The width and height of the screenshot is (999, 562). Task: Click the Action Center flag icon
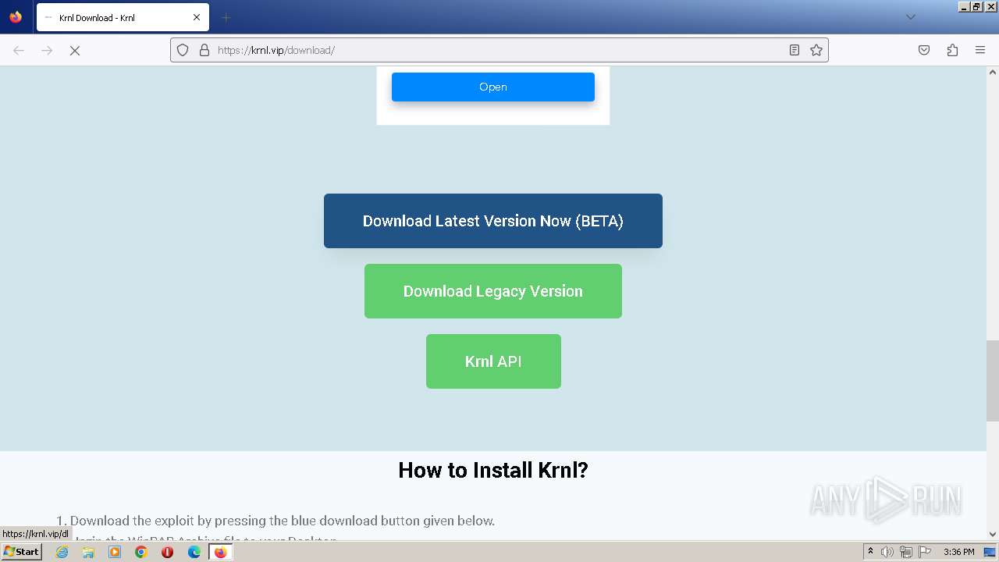click(925, 552)
